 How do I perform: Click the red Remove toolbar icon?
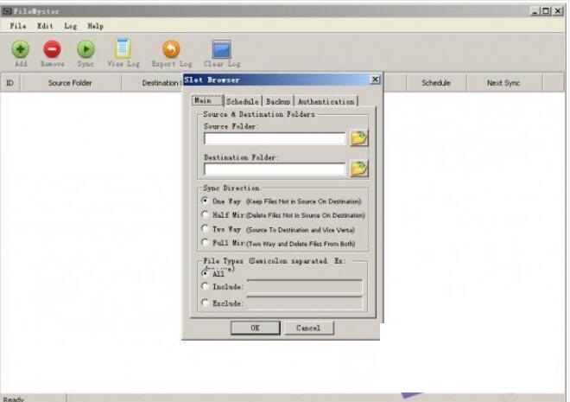tap(53, 49)
